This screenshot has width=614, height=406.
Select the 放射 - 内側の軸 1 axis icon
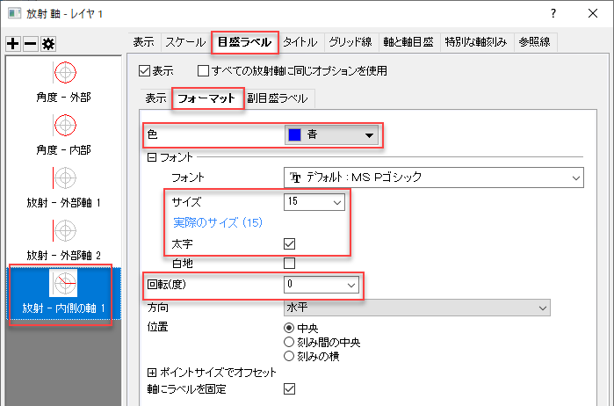point(63,283)
